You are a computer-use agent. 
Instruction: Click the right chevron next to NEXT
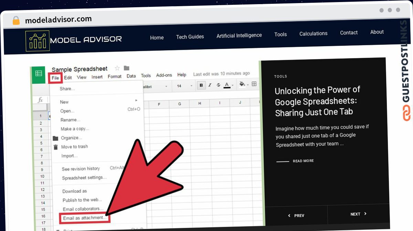(x=365, y=214)
